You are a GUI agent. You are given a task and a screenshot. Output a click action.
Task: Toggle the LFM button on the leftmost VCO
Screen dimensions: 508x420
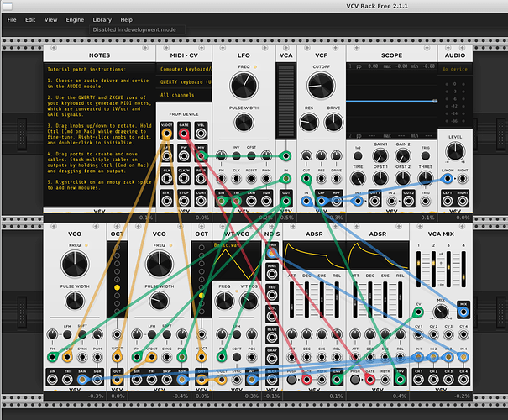(67, 334)
